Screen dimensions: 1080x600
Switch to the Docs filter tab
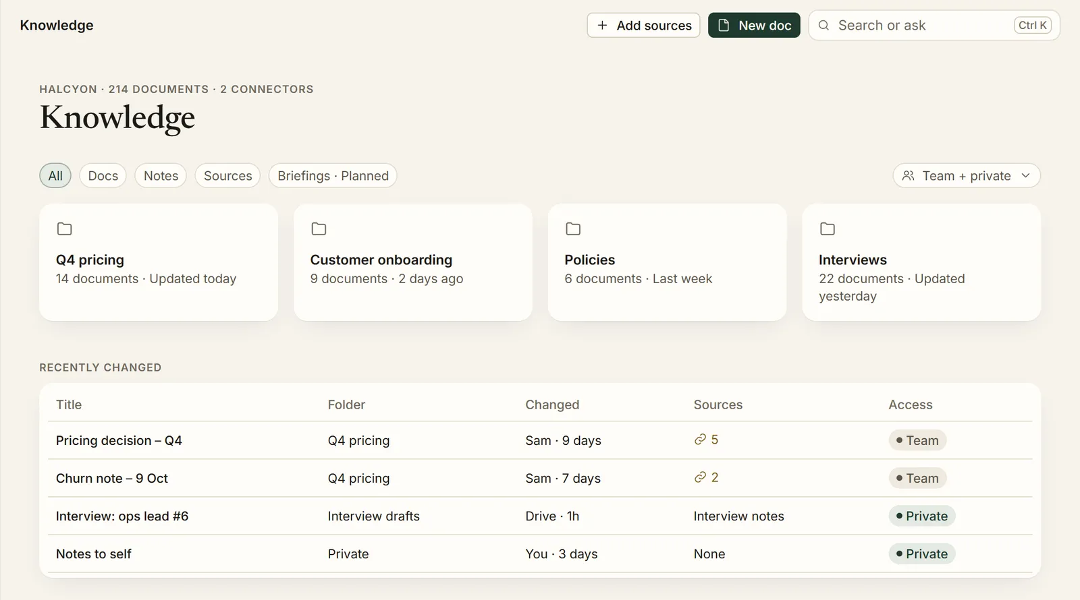point(103,176)
